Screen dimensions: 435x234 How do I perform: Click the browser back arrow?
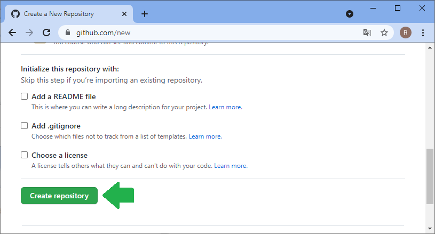tap(12, 33)
